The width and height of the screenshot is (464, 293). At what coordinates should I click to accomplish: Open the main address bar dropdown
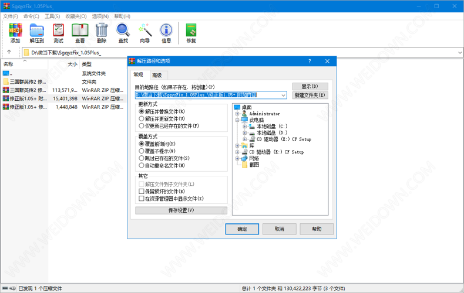460,53
